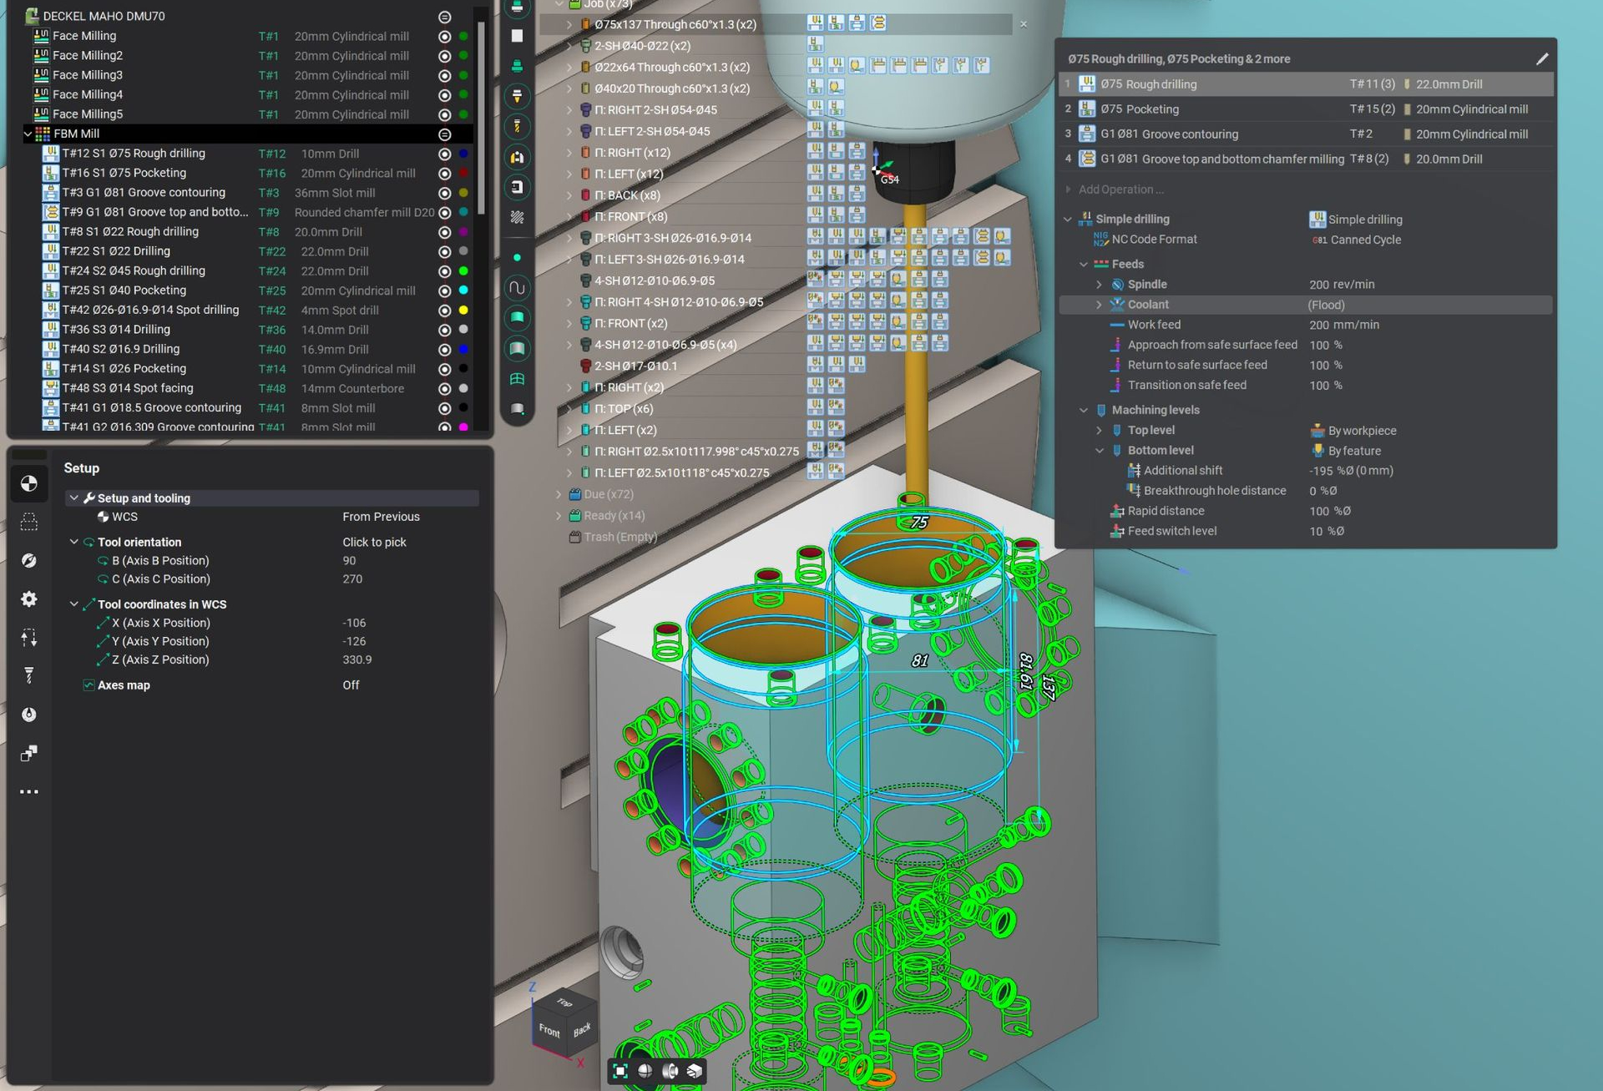Select operation 1 Ø75 Rough drilling in panel
The width and height of the screenshot is (1603, 1091).
1306,84
